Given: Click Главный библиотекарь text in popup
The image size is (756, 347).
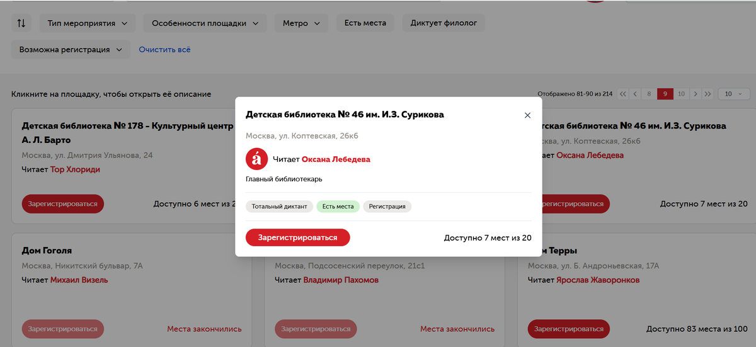Looking at the screenshot, I should pyautogui.click(x=284, y=179).
